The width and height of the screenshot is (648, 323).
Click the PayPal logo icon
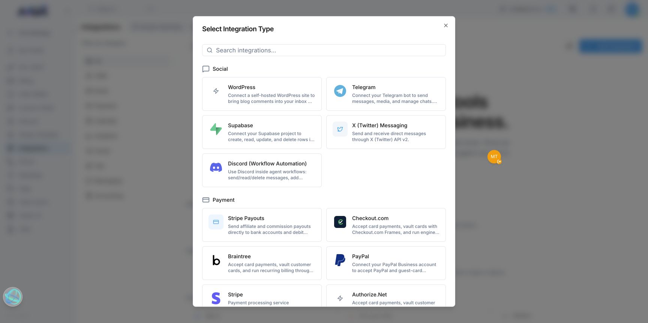click(x=340, y=260)
